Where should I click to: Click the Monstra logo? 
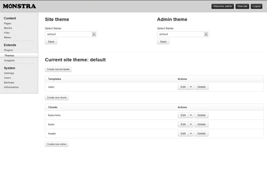pyautogui.click(x=19, y=6)
